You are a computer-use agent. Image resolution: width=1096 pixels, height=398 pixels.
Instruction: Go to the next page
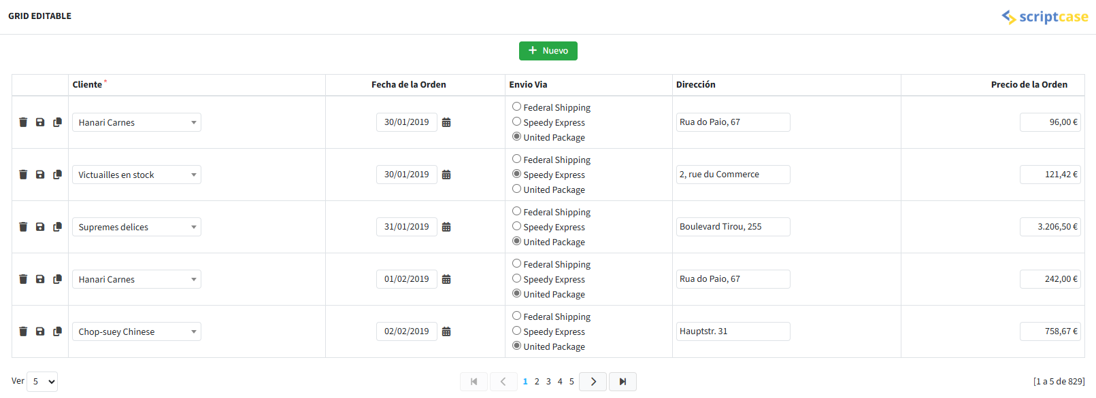593,381
